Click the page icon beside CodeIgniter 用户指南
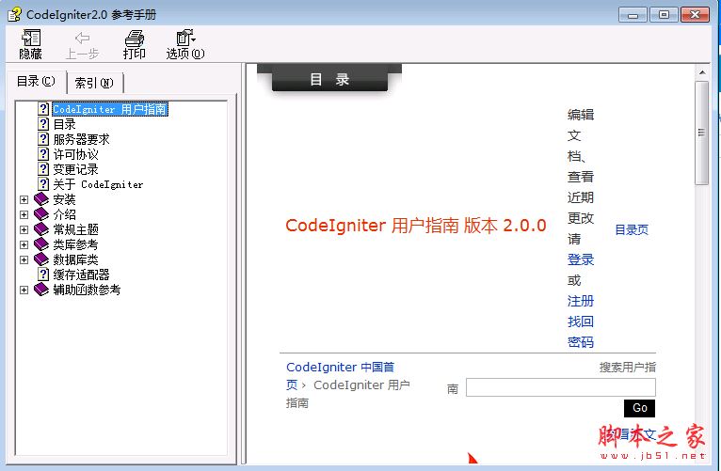Image resolution: width=721 pixels, height=471 pixels. click(43, 109)
